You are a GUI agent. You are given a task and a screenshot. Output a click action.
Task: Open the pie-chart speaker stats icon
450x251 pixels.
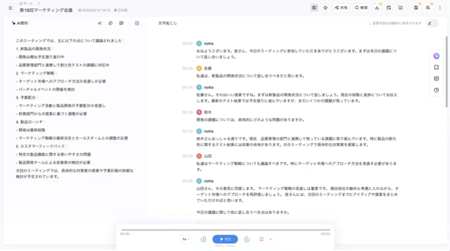click(x=436, y=90)
